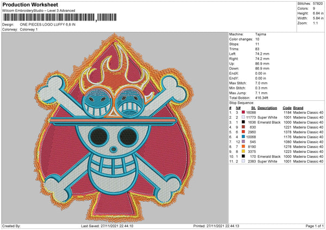Click thread code '1278'

click(287, 146)
